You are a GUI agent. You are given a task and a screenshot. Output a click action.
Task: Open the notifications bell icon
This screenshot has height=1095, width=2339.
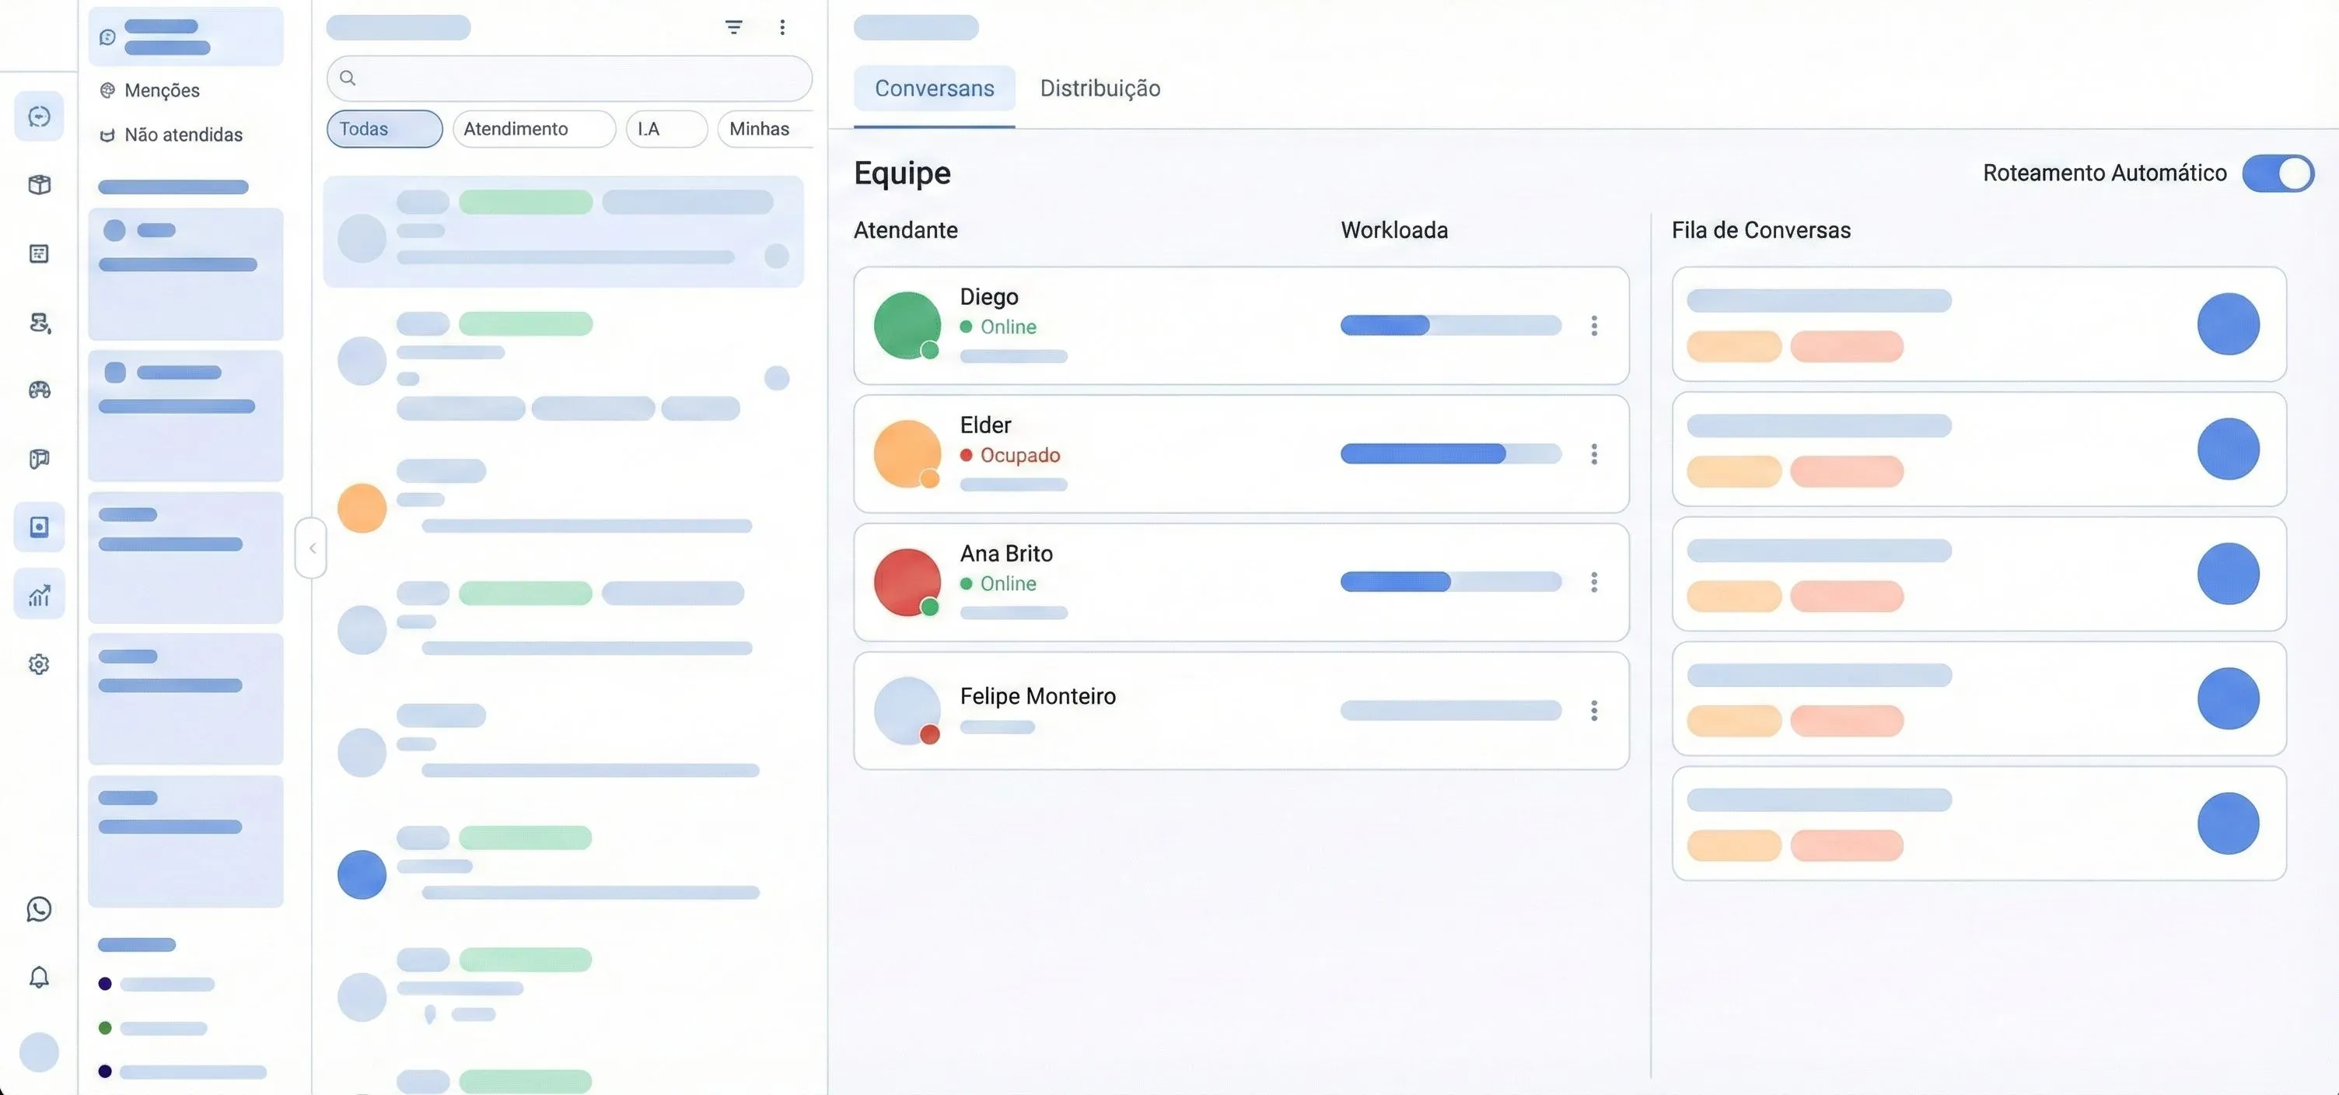pos(38,977)
